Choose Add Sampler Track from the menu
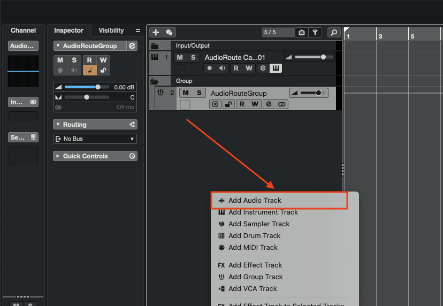 click(x=285, y=224)
